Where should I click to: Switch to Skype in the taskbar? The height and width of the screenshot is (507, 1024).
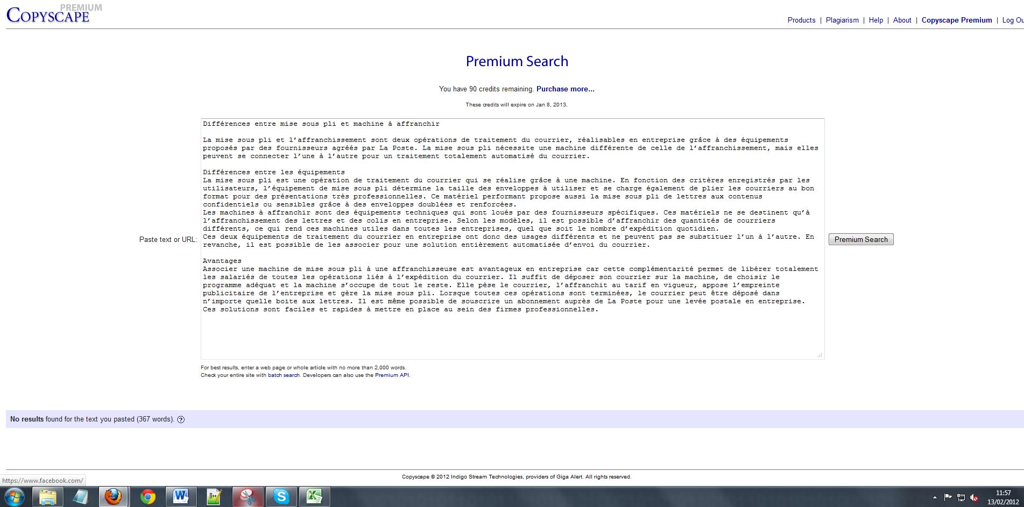[281, 497]
